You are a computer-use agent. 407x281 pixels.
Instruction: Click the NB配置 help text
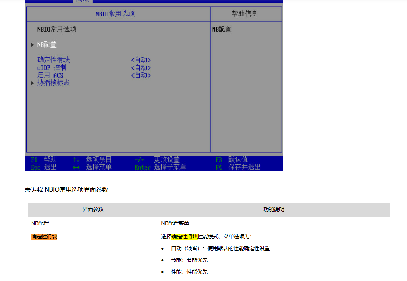pos(222,29)
